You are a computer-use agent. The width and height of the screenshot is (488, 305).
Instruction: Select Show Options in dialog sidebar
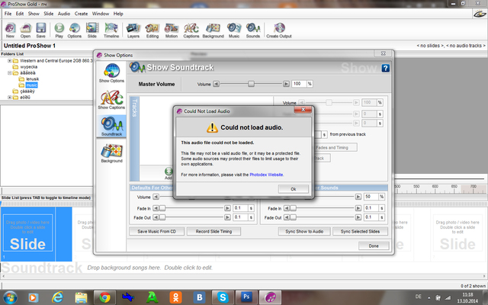[111, 73]
